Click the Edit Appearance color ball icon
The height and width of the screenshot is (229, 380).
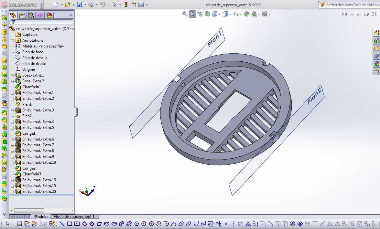click(247, 14)
